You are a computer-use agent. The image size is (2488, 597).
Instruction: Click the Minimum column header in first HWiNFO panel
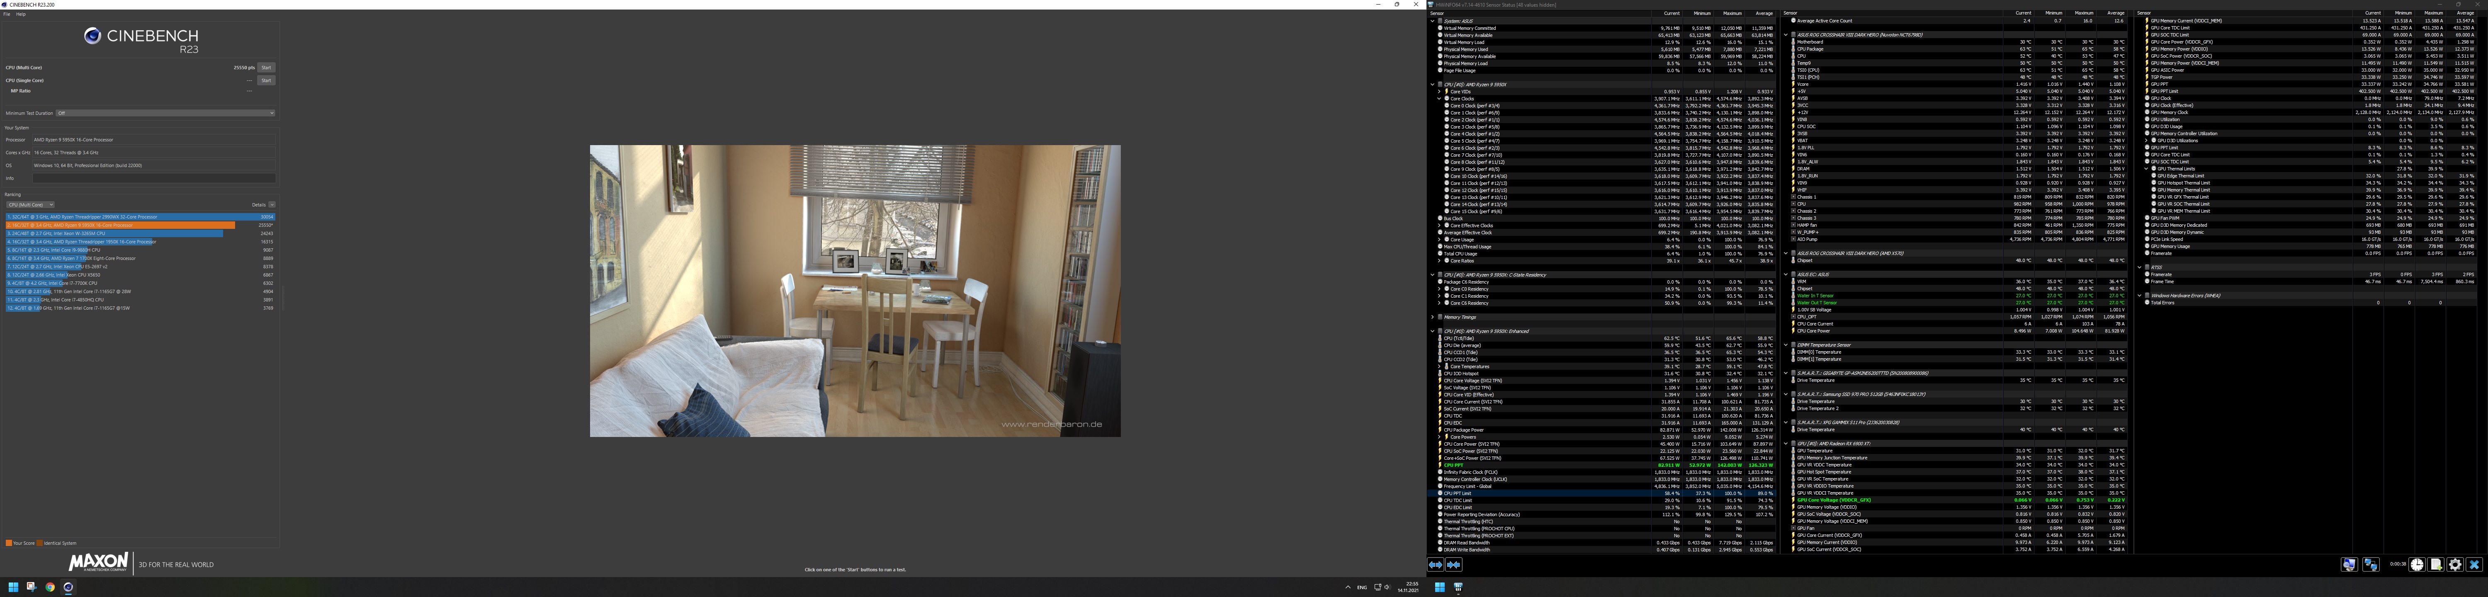tap(1703, 14)
